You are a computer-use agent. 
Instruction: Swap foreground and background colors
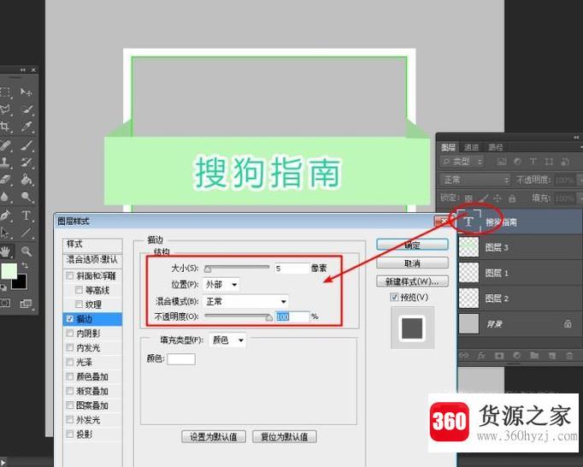(25, 265)
